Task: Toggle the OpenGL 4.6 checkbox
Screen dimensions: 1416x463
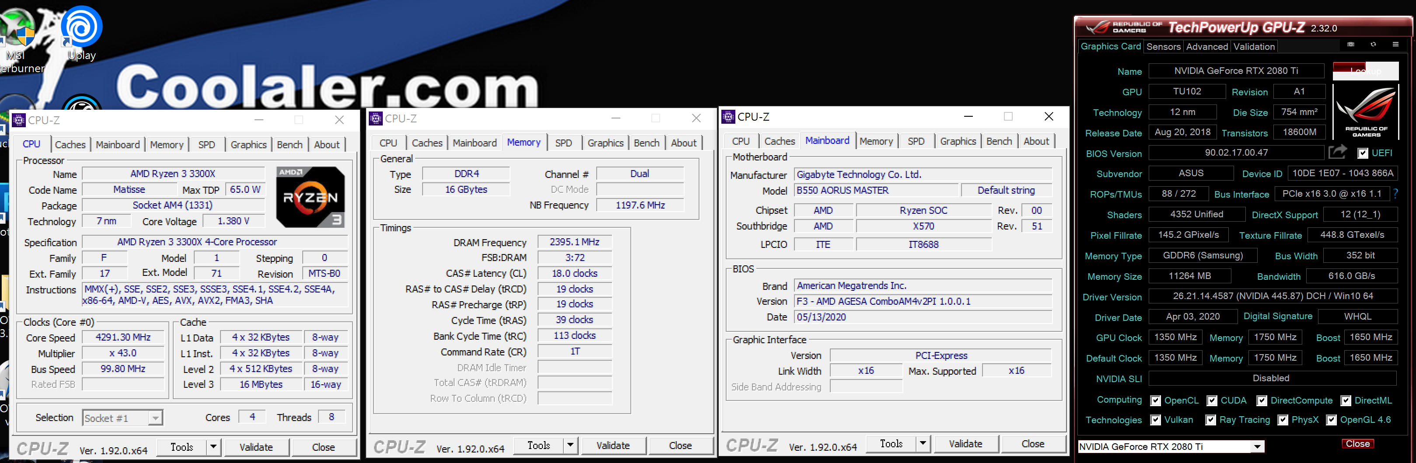Action: point(1331,420)
